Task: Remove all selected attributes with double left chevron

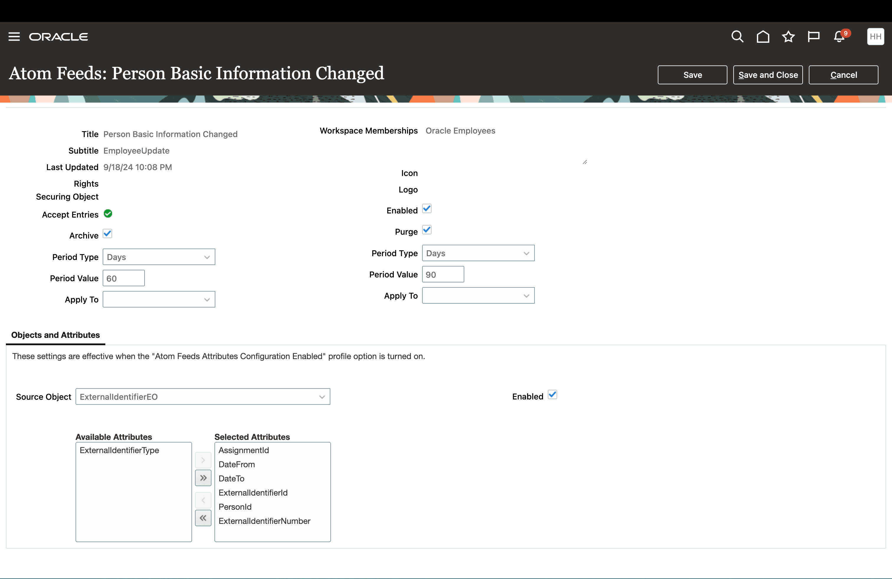Action: coord(203,518)
